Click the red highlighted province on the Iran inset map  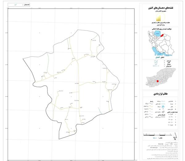(x=162, y=36)
